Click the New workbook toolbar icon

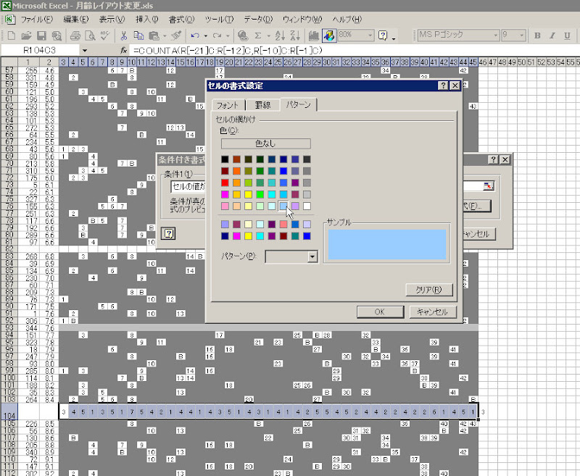coord(12,36)
